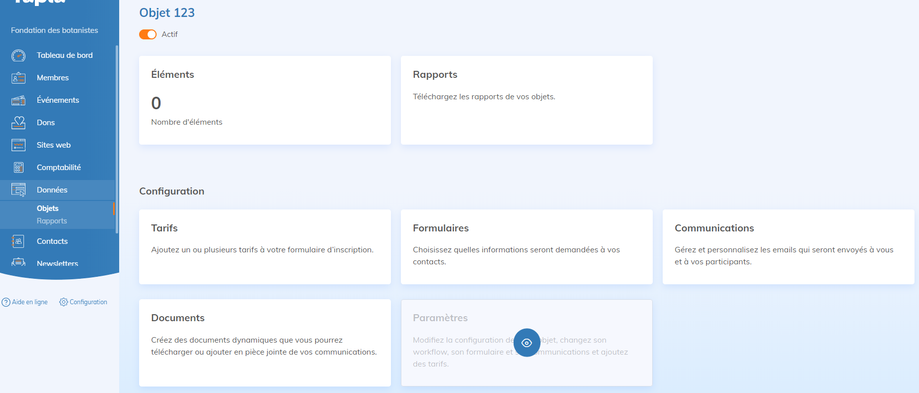This screenshot has height=393, width=919.
Task: Open the Communications configuration card
Action: click(788, 247)
